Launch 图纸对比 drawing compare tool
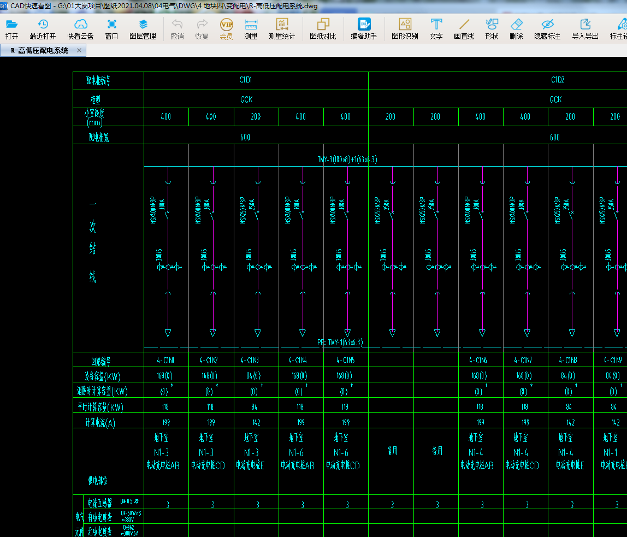 tap(323, 29)
